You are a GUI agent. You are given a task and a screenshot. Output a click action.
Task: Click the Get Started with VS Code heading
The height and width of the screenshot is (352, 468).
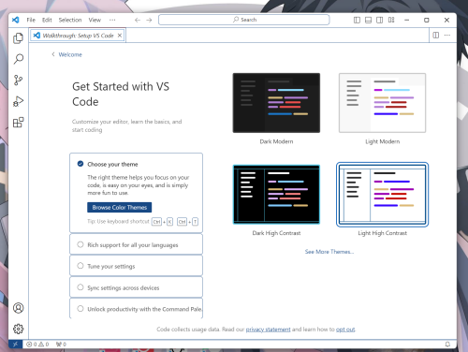[x=121, y=94]
